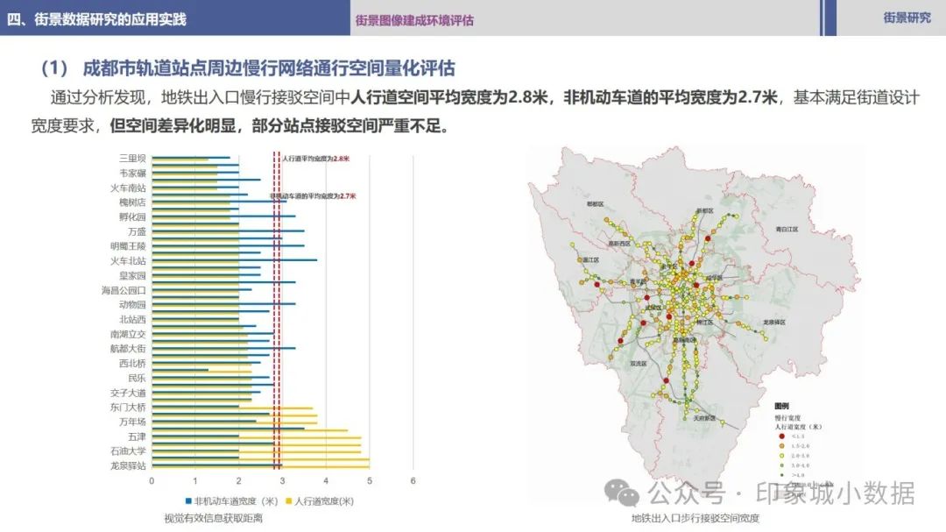946x532 pixels.
Task: Click the 温江区 district label on map
Action: click(x=590, y=260)
